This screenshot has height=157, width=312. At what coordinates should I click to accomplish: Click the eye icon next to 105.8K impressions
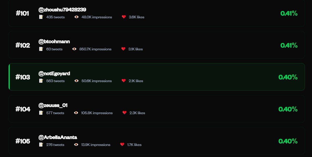76,113
